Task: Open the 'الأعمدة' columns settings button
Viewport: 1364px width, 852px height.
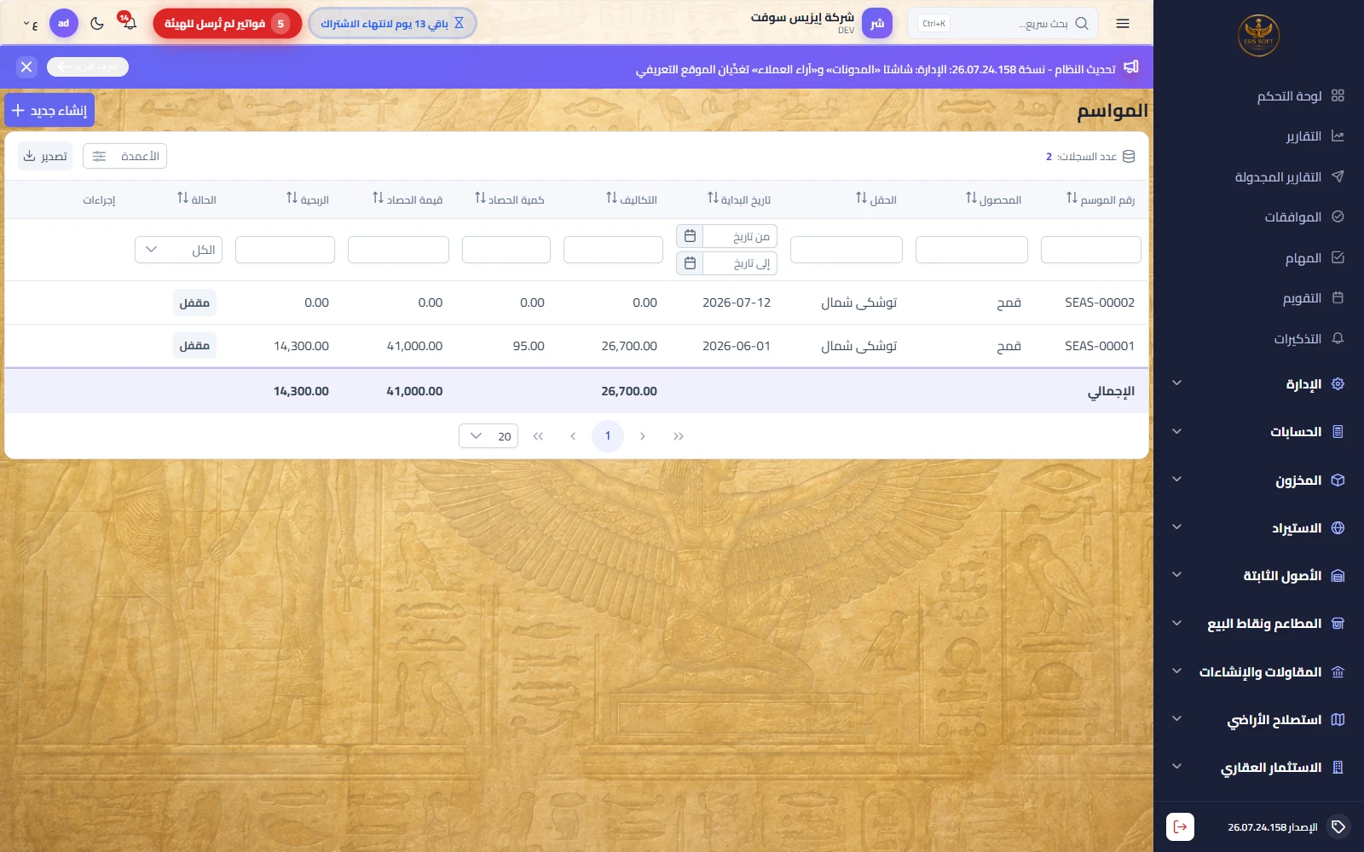Action: [x=124, y=156]
